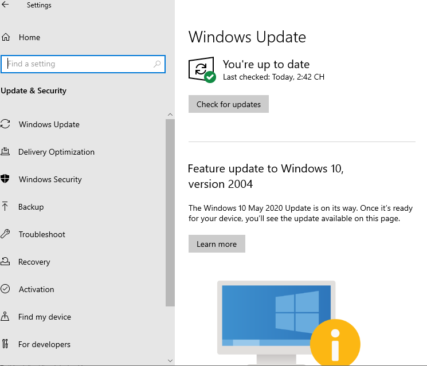The height and width of the screenshot is (366, 427).
Task: Click the Update & Security section title
Action: (x=33, y=90)
